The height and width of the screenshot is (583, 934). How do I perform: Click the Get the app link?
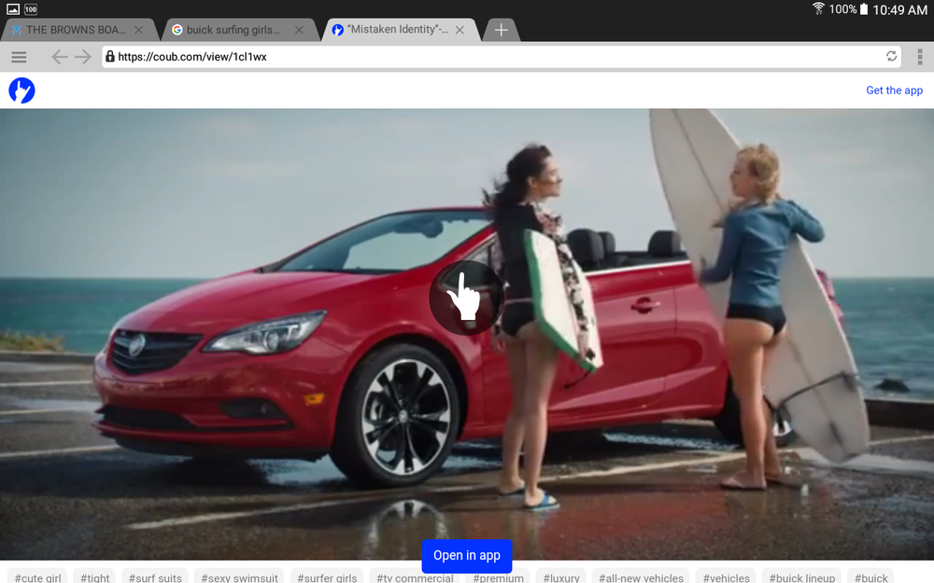894,90
